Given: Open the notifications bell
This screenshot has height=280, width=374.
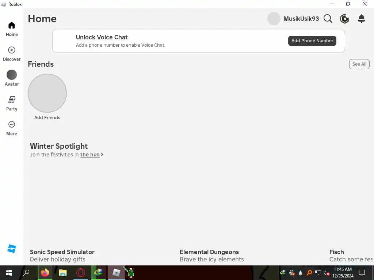Looking at the screenshot, I should 362,19.
